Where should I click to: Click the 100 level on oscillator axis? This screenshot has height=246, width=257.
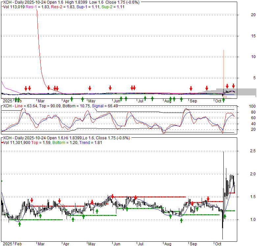click(253, 106)
